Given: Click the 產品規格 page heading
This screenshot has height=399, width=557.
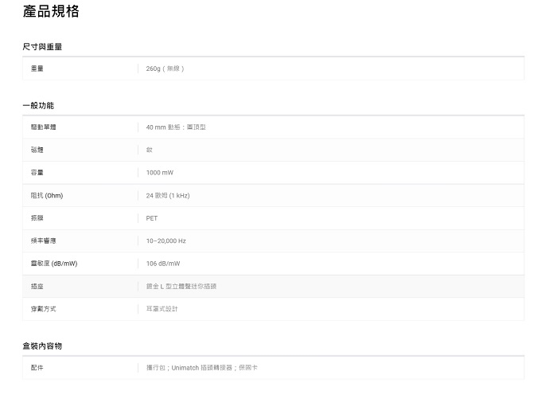Looking at the screenshot, I should [x=51, y=12].
